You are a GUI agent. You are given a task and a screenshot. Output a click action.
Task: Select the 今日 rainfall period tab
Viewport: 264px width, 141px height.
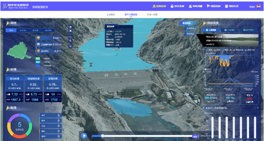(x=11, y=31)
